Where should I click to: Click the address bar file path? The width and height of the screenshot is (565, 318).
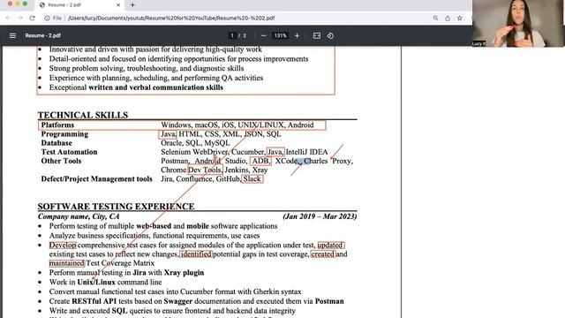pos(171,18)
